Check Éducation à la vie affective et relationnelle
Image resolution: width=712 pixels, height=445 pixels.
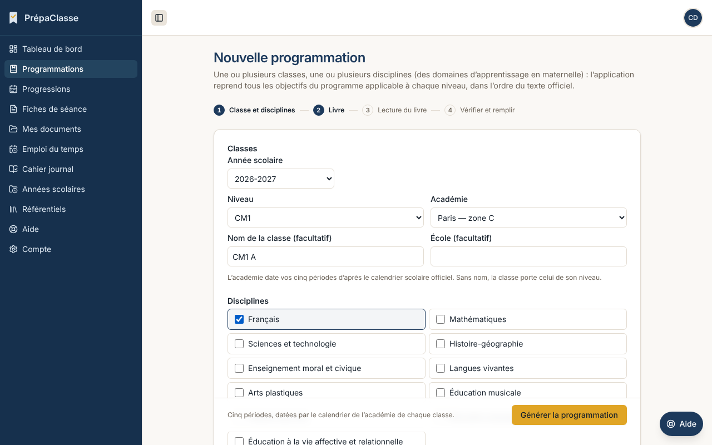[239, 442]
